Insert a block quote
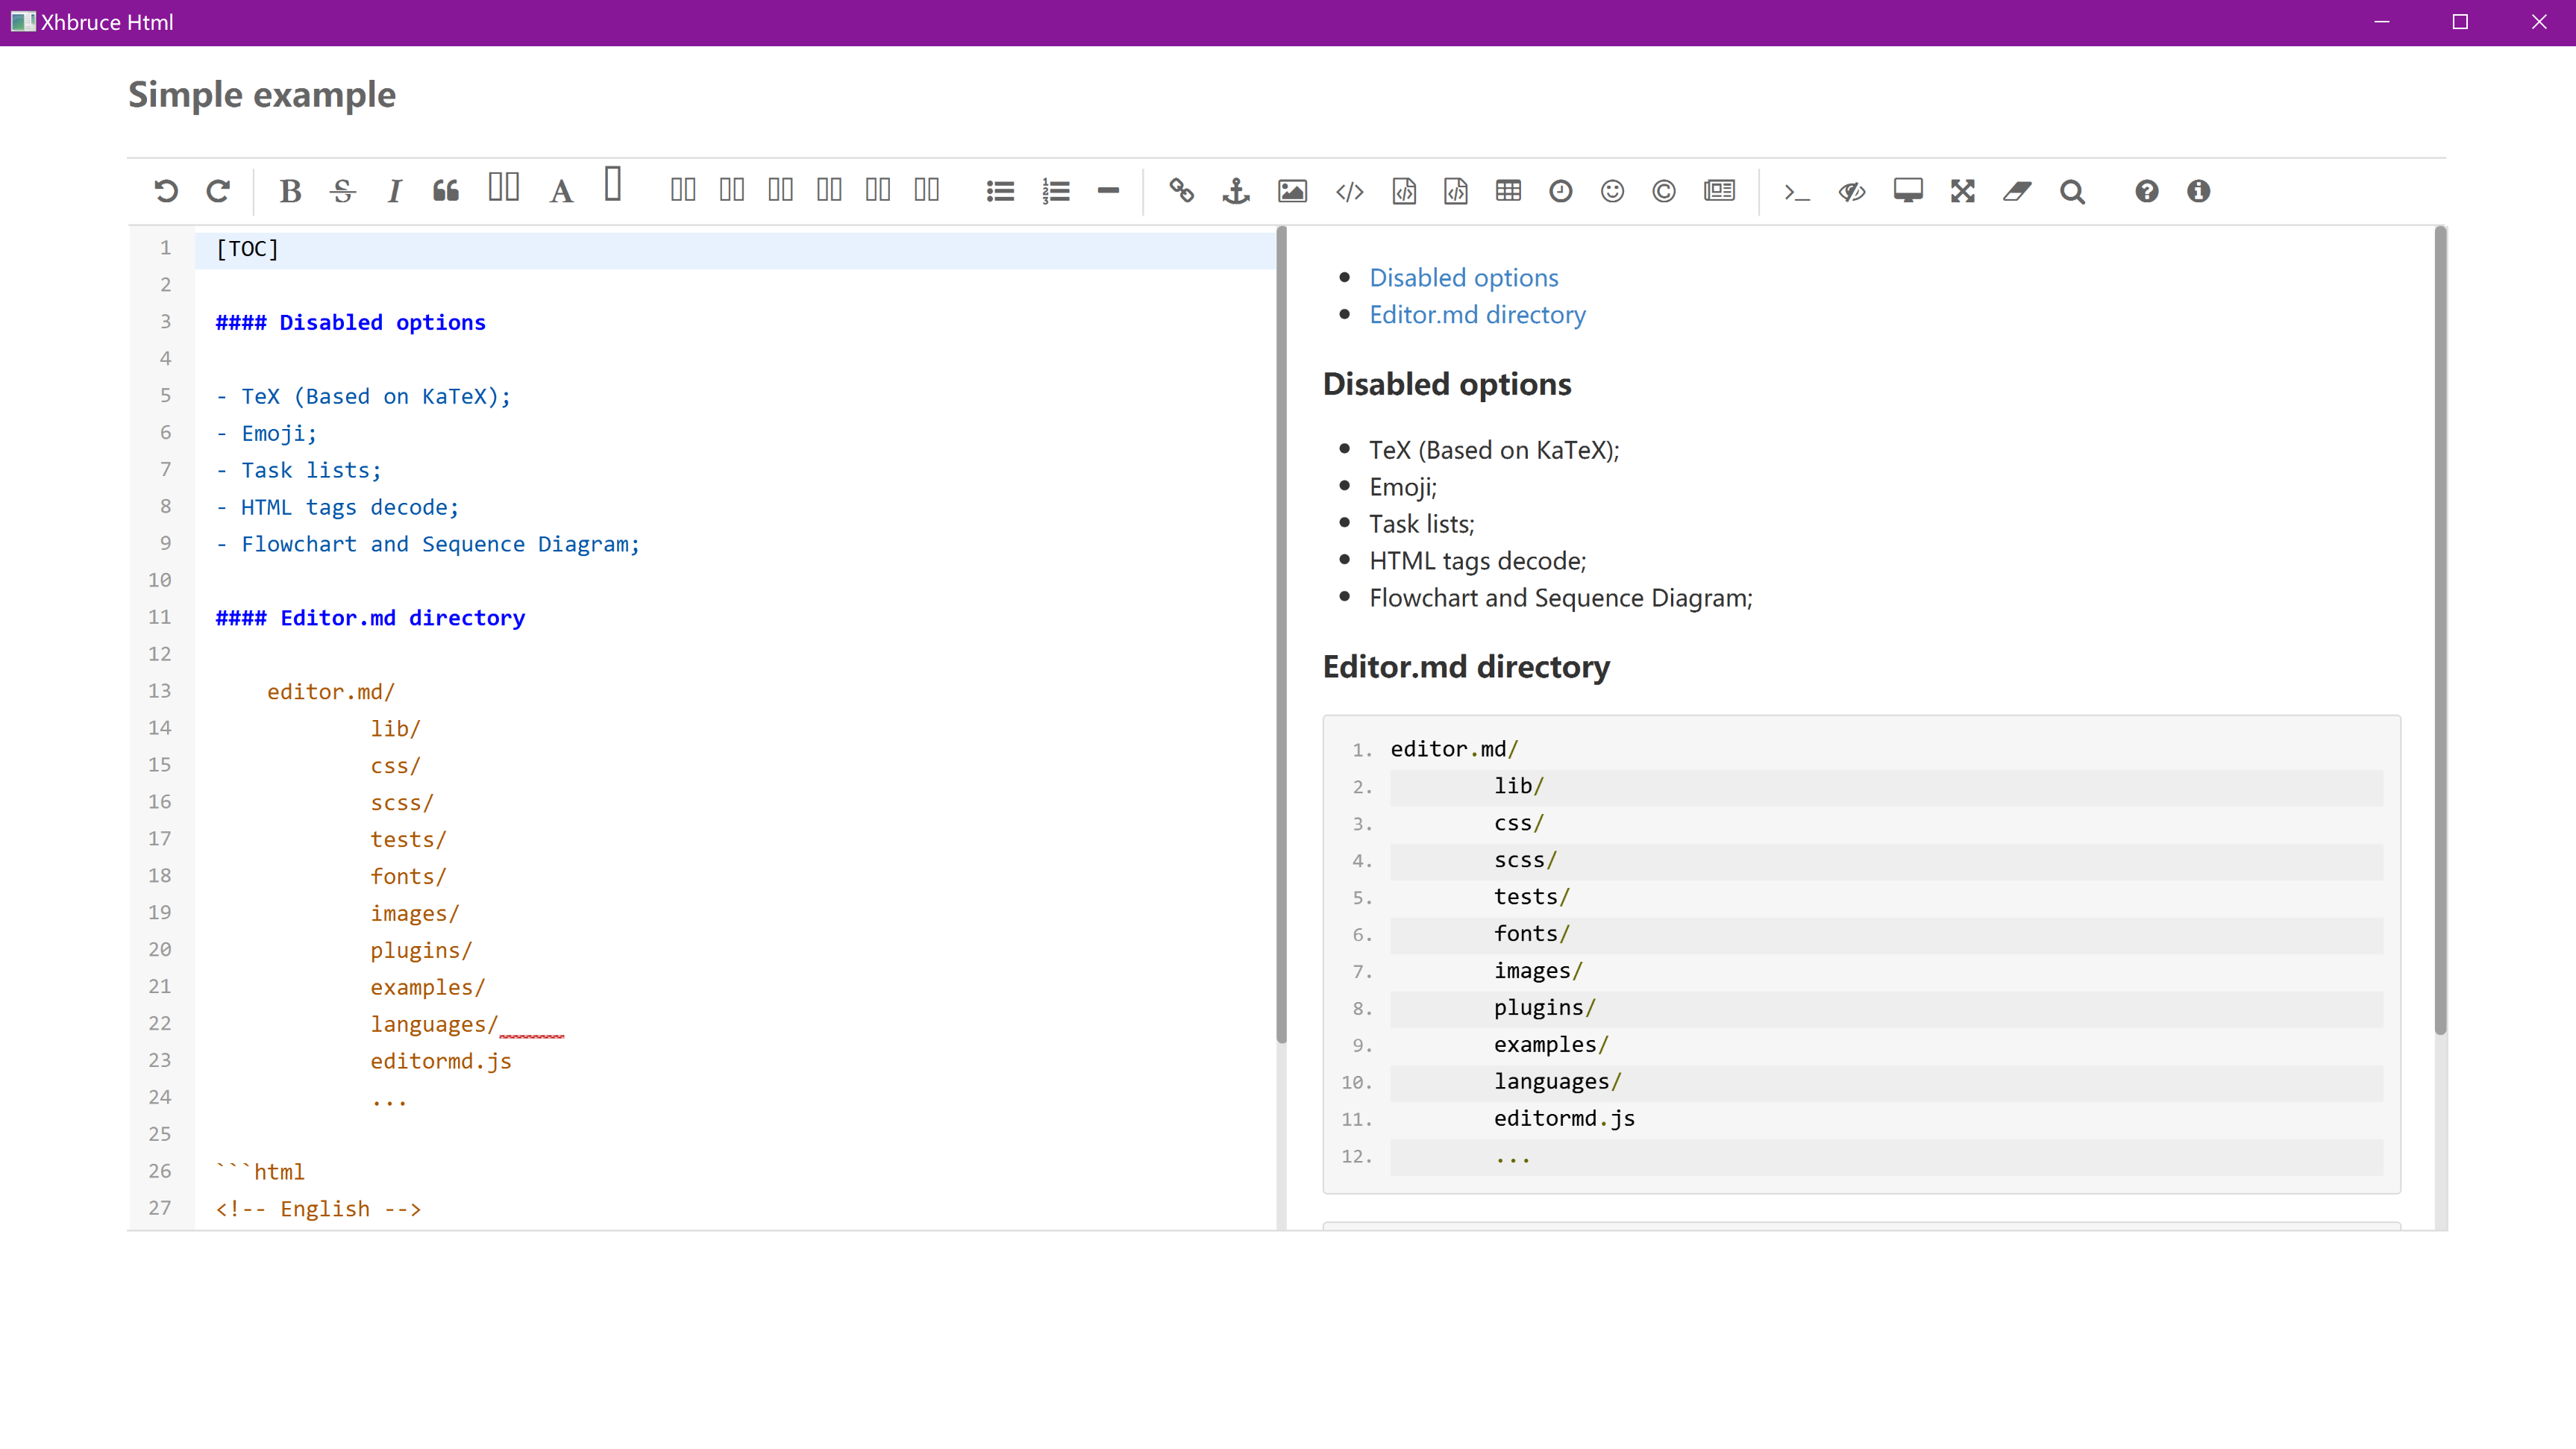2576x1449 pixels. click(x=446, y=191)
